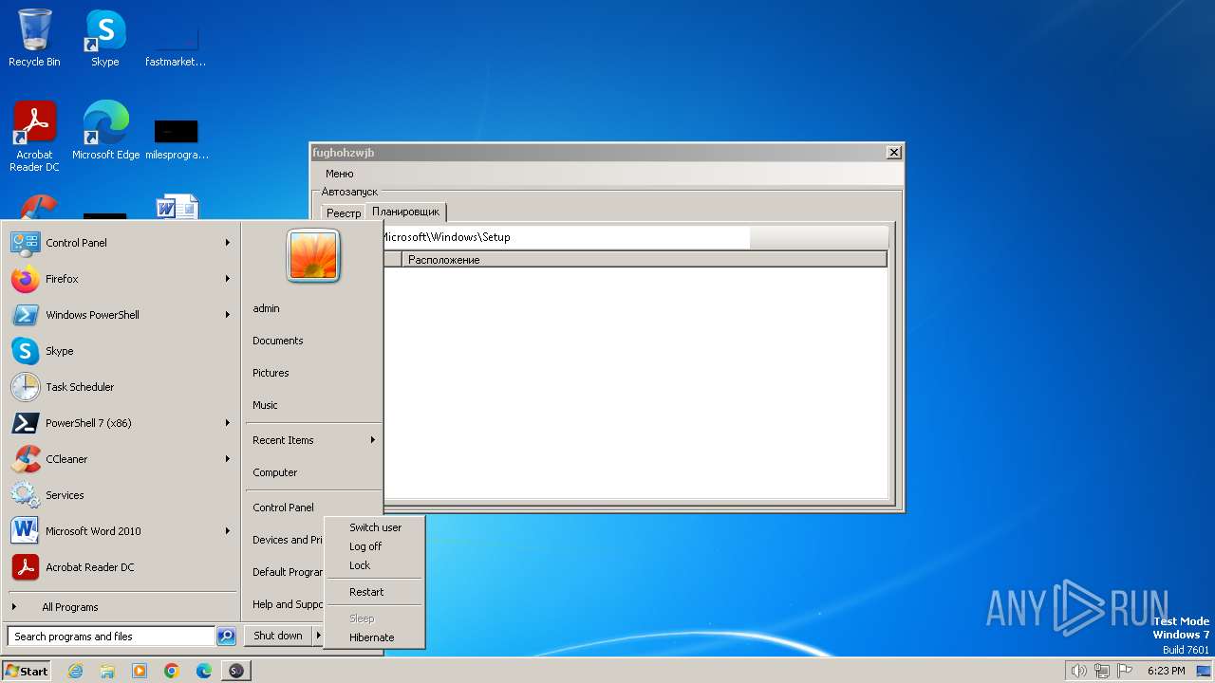Click the Расположение column header

click(644, 259)
